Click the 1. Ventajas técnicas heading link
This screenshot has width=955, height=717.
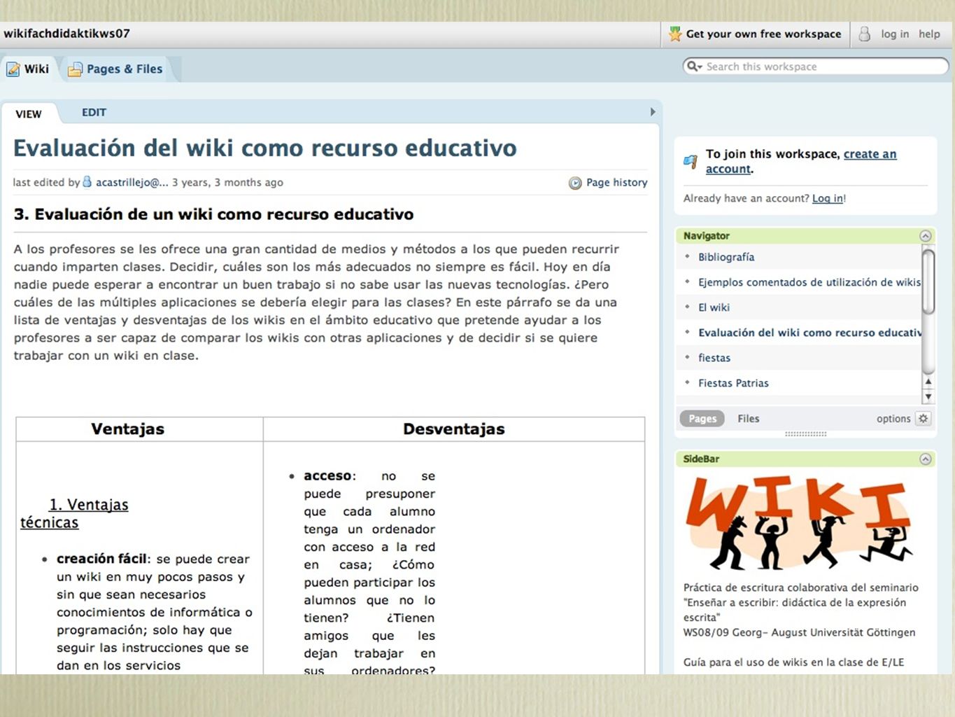point(74,513)
